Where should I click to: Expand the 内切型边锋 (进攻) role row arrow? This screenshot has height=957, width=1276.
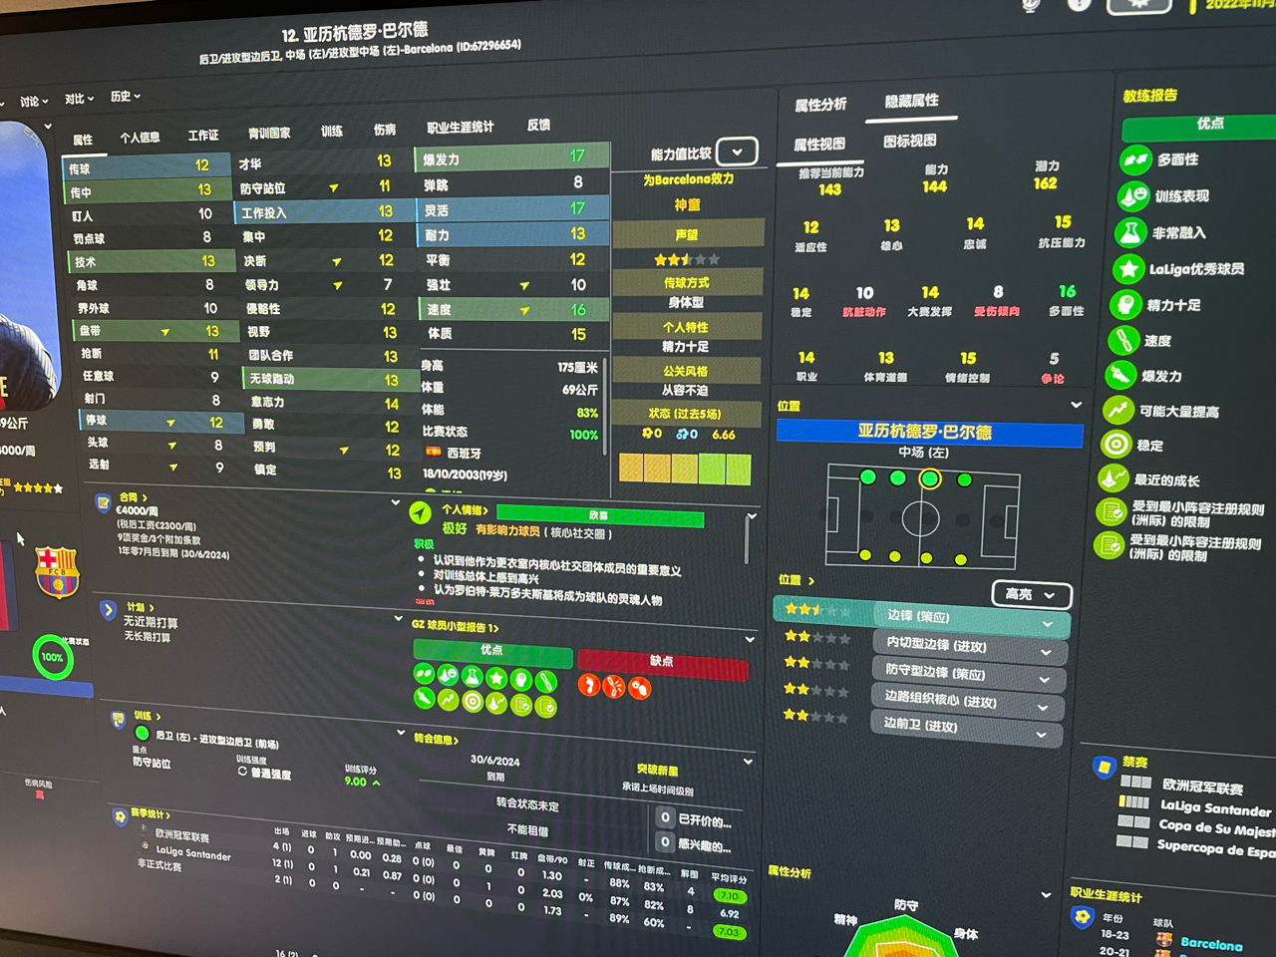1046,653
